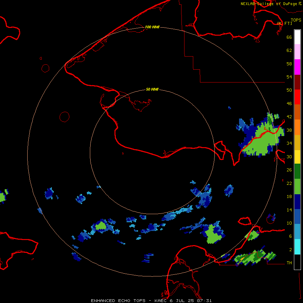Pick the dark red legend swatch
Image resolution: width=303 pixels, height=303 pixels.
pos(297,82)
